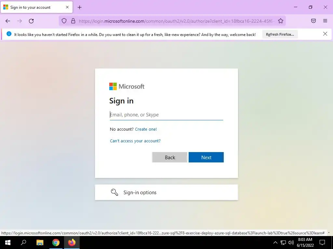Click the browser forward arrow
This screenshot has width=333, height=249.
coord(20,21)
